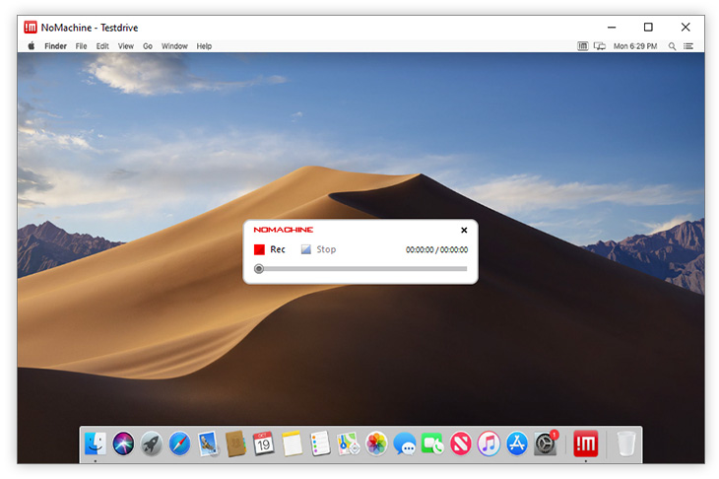The height and width of the screenshot is (479, 719).
Task: Open the Apple menu
Action: (x=31, y=46)
